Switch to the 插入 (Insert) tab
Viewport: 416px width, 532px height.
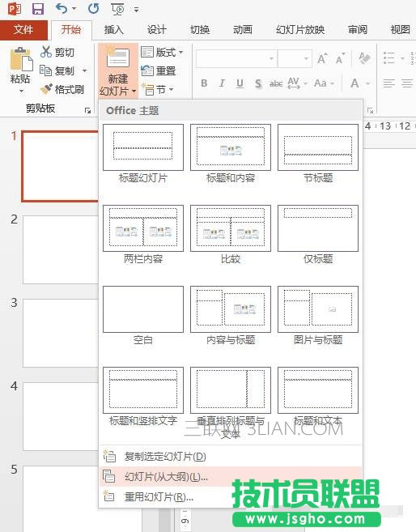pyautogui.click(x=113, y=30)
